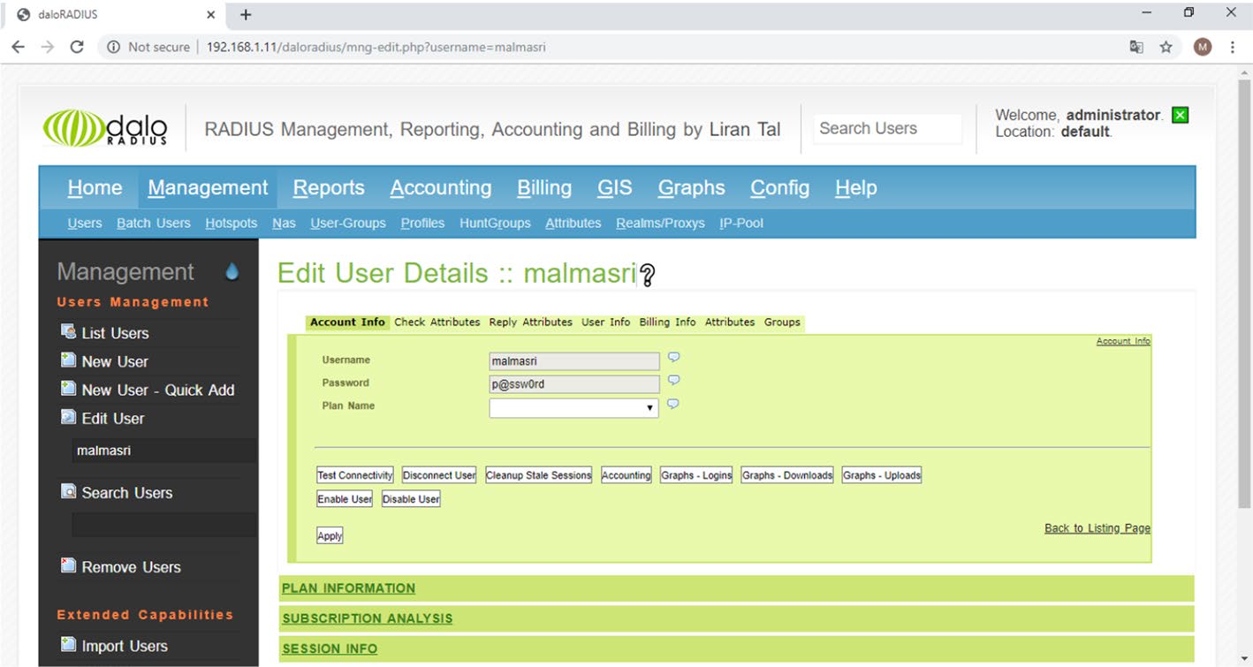Expand the Session Info section
The height and width of the screenshot is (667, 1253).
point(330,648)
